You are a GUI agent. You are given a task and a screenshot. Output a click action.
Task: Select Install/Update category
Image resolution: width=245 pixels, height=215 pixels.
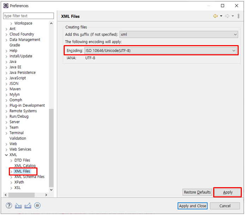(x=21, y=56)
